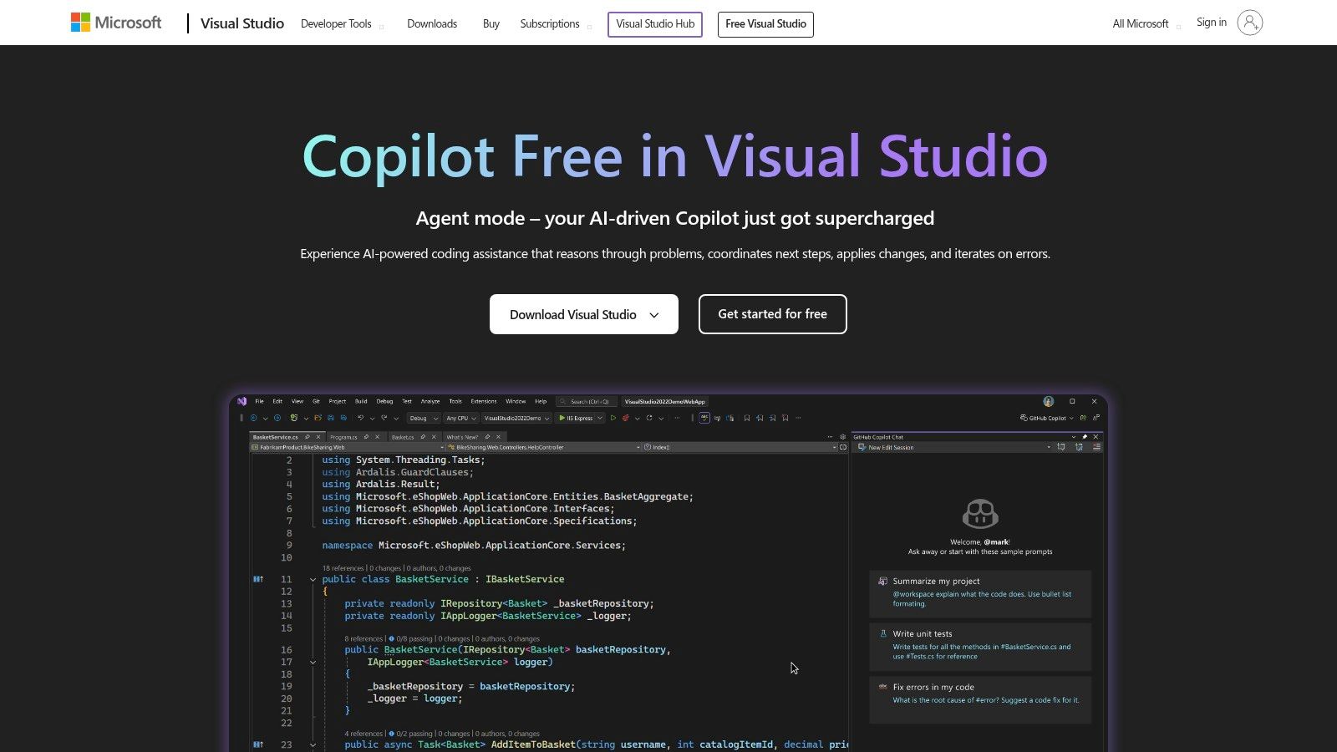Open the File menu in the IDE
The height and width of the screenshot is (752, 1337).
pyautogui.click(x=259, y=401)
